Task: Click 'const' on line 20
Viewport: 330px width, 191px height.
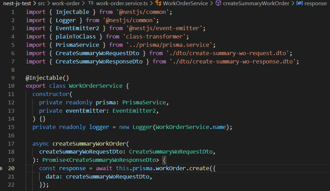Action: 47,168
